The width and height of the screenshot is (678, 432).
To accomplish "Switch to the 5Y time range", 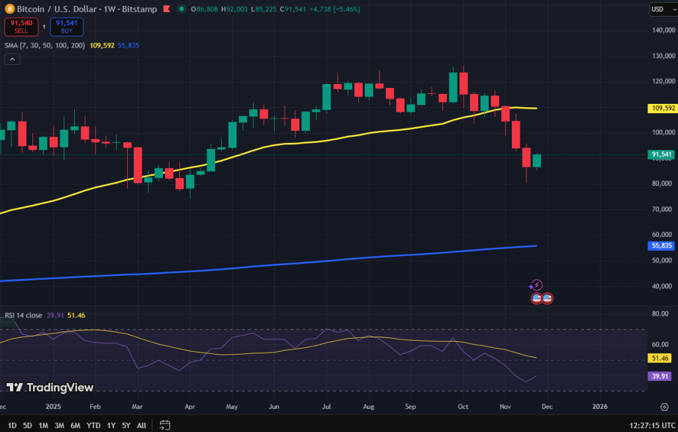I will click(x=126, y=425).
